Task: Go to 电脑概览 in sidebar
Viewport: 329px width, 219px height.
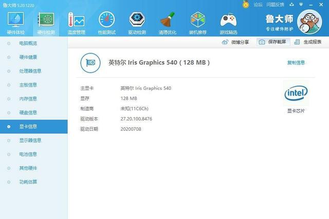Action: pyautogui.click(x=28, y=44)
